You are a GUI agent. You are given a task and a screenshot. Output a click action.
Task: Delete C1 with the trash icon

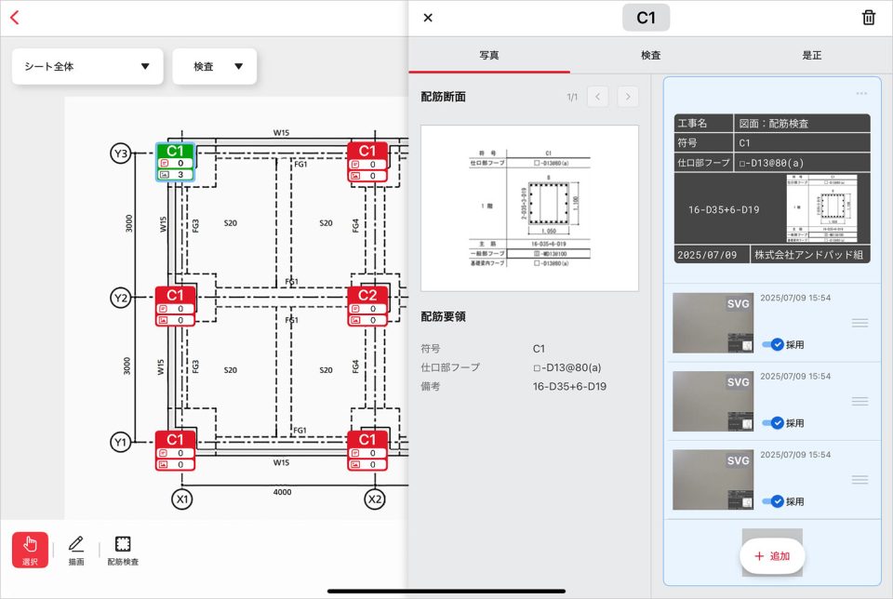coord(869,18)
